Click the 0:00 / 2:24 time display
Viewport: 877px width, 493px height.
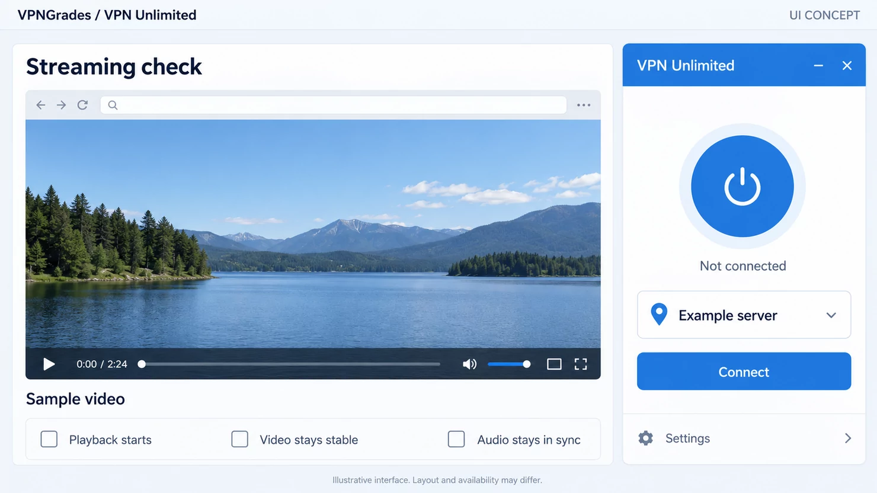102,364
